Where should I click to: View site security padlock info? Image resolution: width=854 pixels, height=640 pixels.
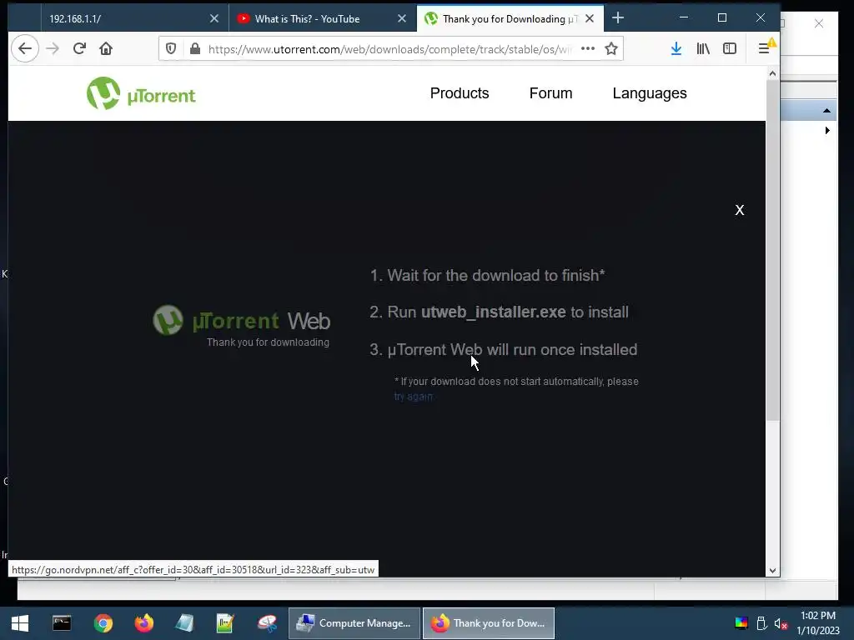[195, 49]
